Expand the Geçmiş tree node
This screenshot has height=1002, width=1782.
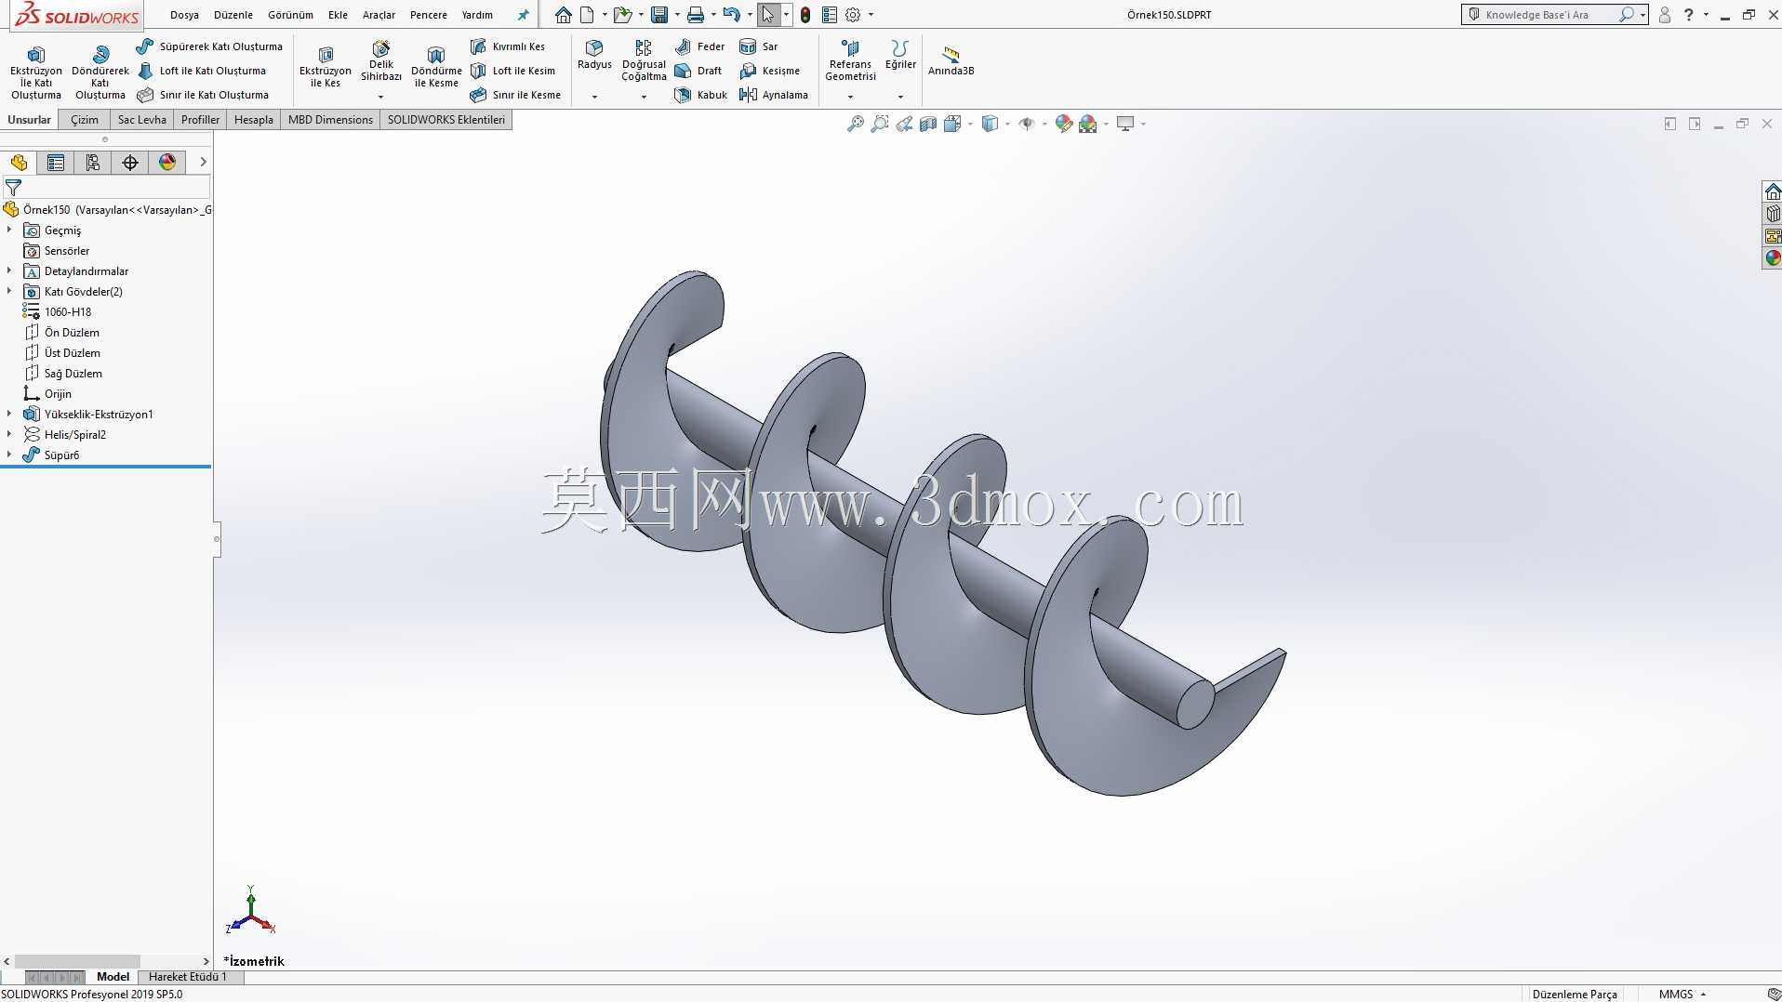tap(9, 230)
